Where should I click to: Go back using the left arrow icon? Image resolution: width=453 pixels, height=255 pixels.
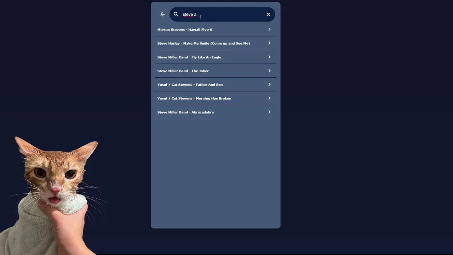[162, 15]
